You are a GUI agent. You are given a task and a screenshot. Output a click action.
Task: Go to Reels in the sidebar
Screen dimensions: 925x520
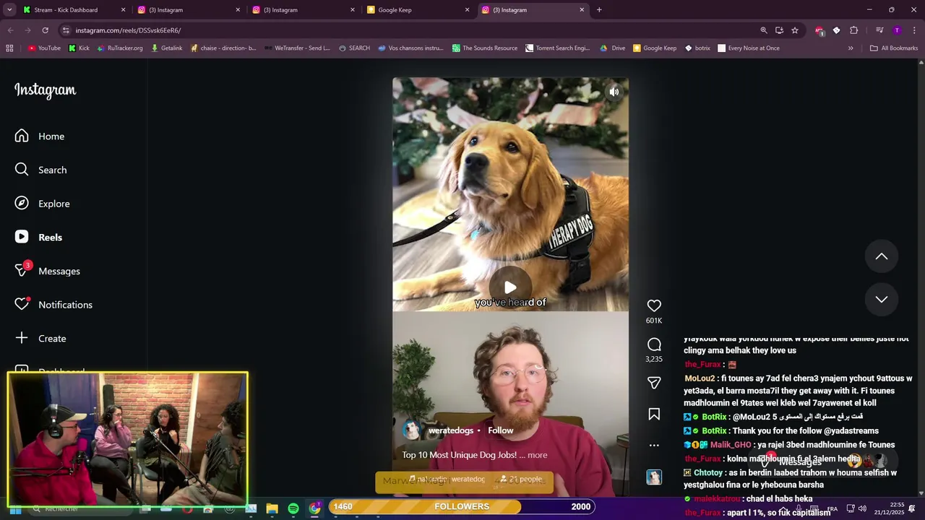40,237
